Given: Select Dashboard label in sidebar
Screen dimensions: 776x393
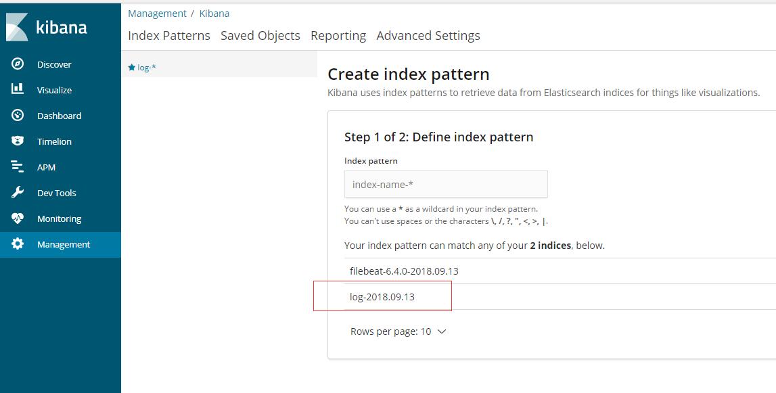Looking at the screenshot, I should click(x=60, y=116).
